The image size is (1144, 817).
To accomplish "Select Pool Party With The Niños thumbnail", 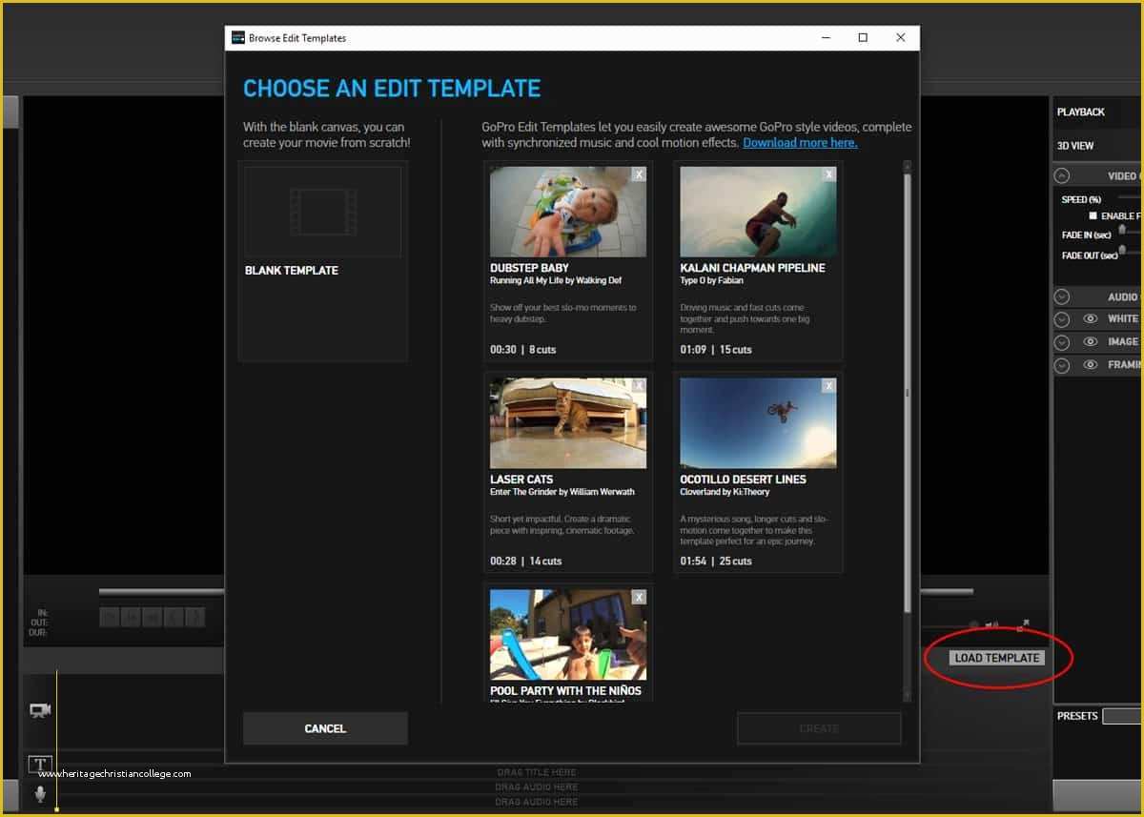I will click(x=568, y=635).
